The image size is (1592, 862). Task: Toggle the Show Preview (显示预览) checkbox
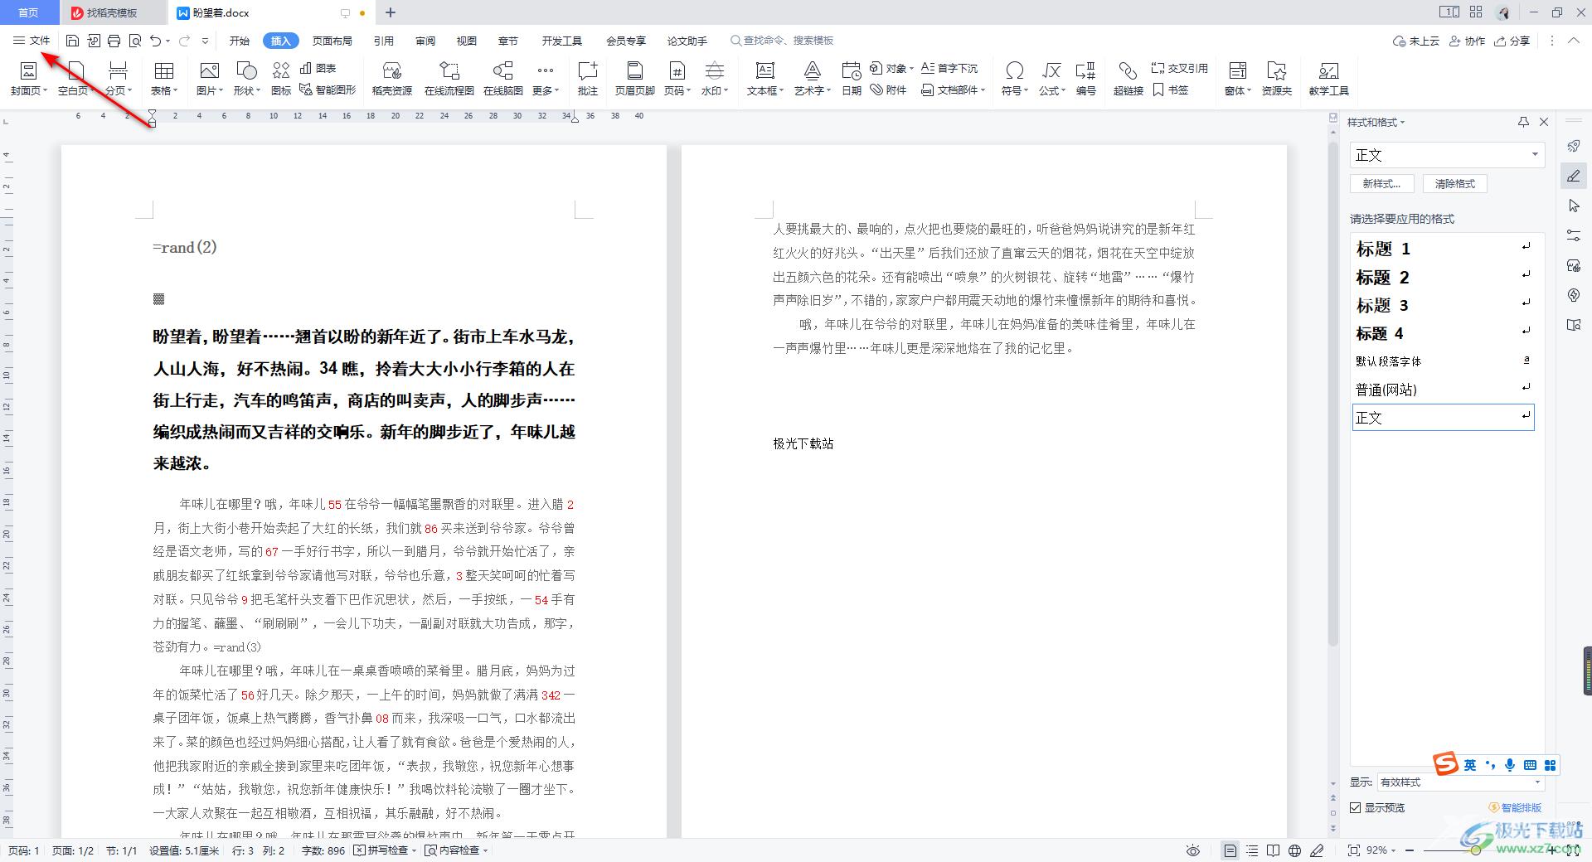[1356, 807]
